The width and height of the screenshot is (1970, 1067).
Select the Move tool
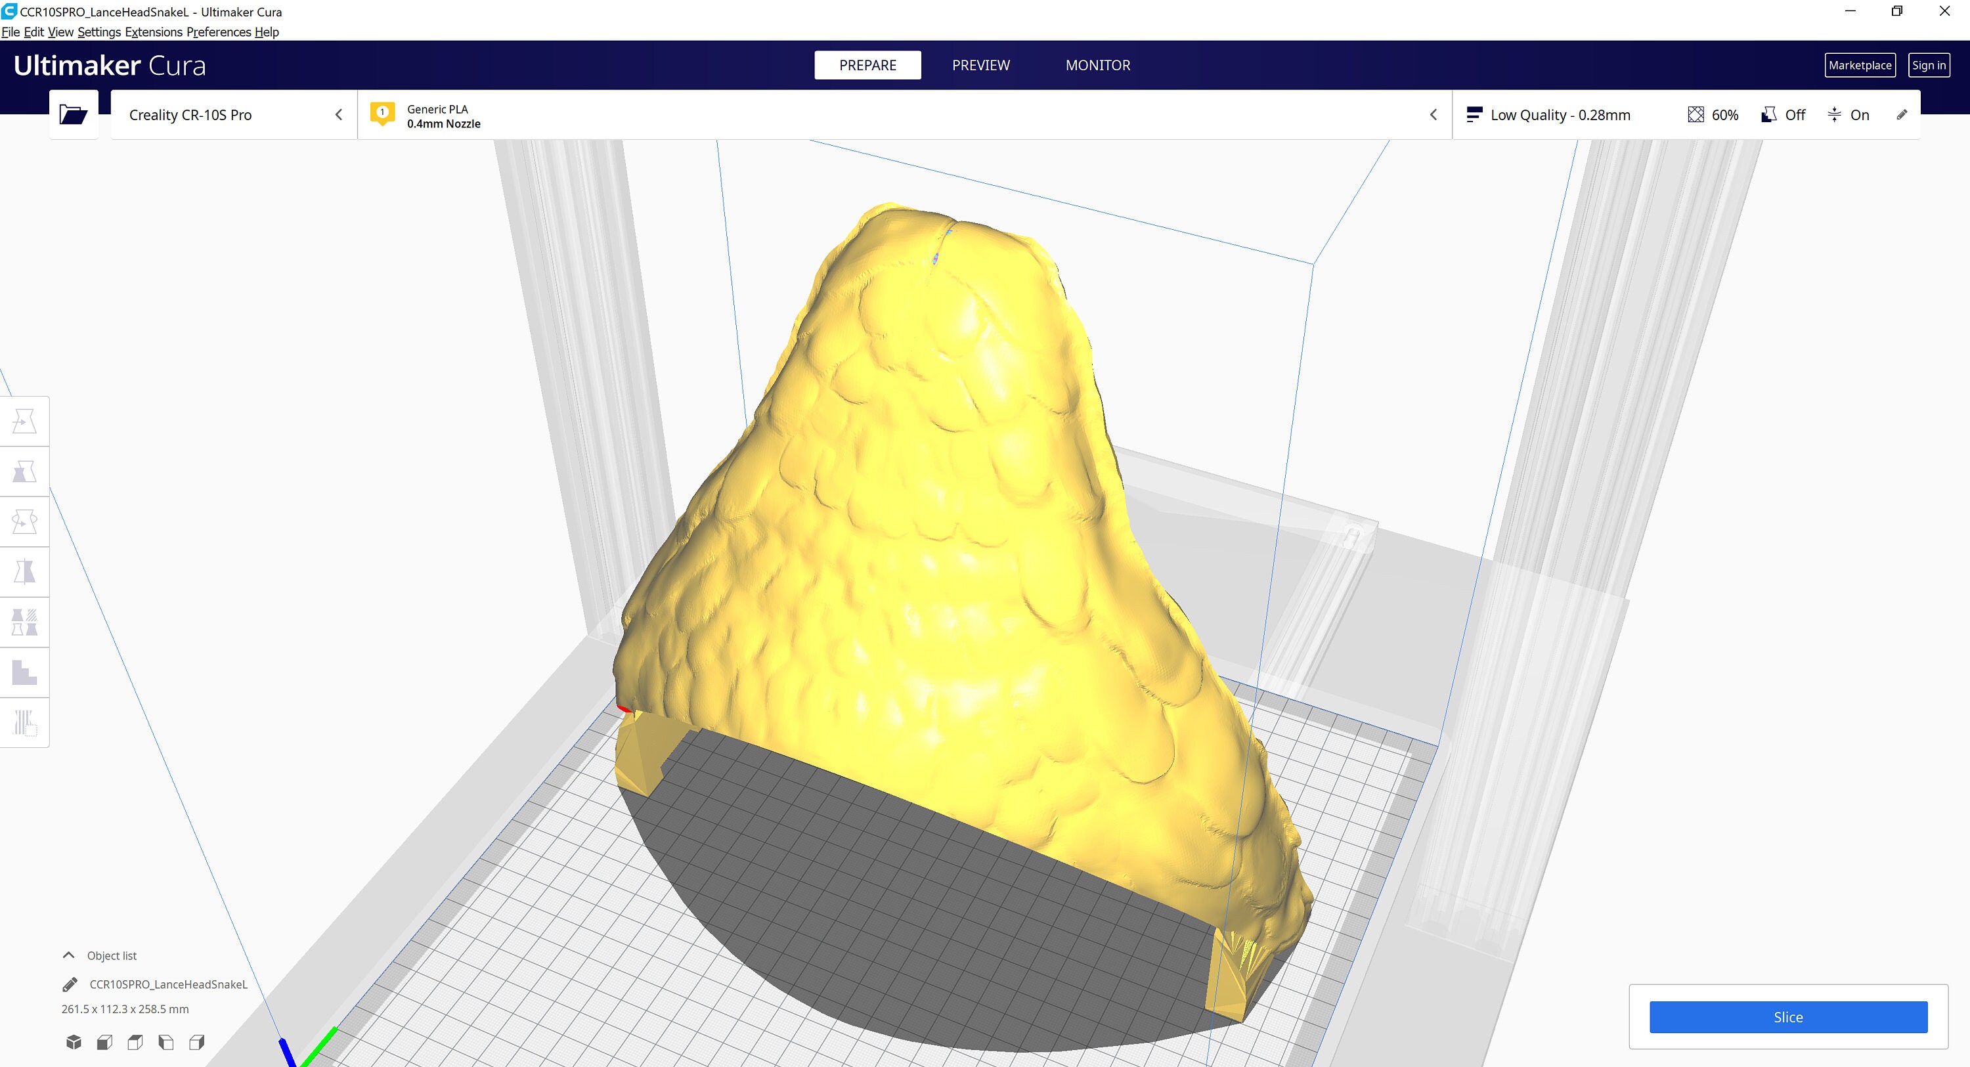(24, 421)
